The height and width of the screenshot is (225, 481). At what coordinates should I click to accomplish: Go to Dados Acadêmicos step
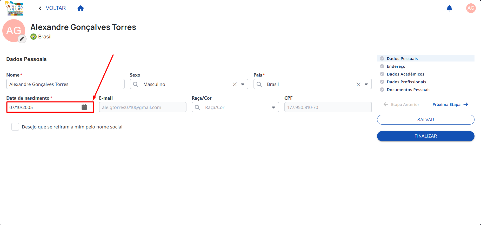click(405, 74)
